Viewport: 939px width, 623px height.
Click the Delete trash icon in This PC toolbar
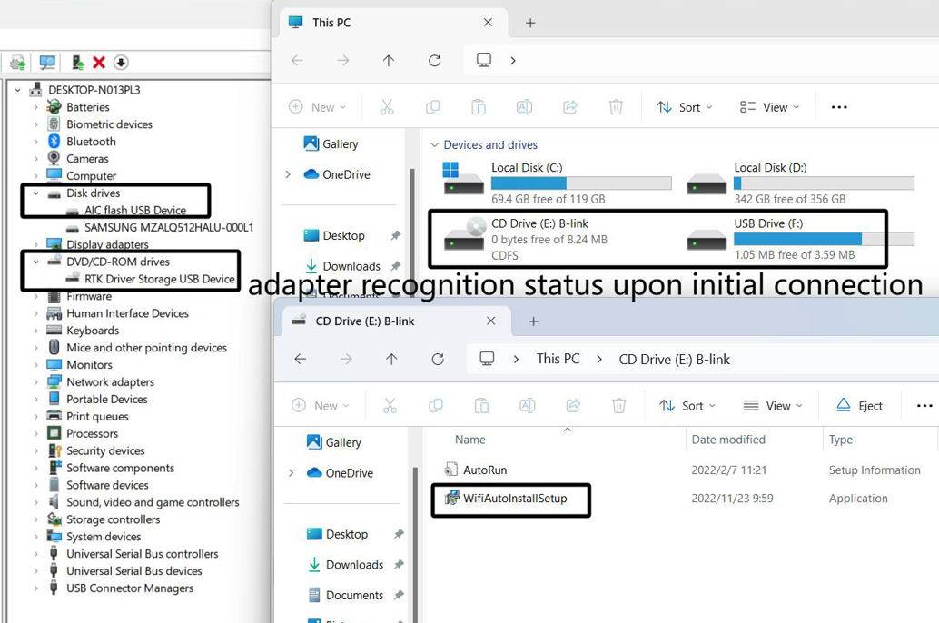tap(616, 107)
